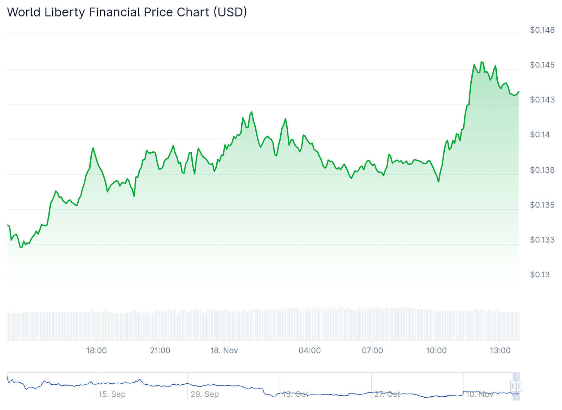The height and width of the screenshot is (410, 562).
Task: Click the 18:00 time axis label
Action: coord(97,350)
